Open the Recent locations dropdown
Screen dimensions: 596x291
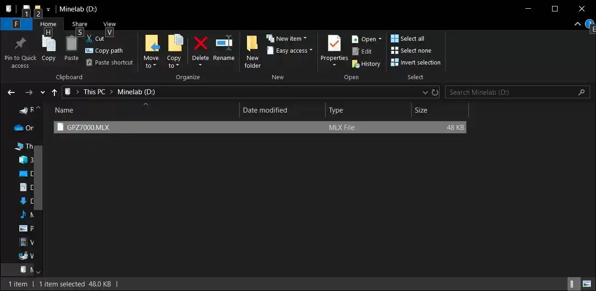pyautogui.click(x=43, y=92)
